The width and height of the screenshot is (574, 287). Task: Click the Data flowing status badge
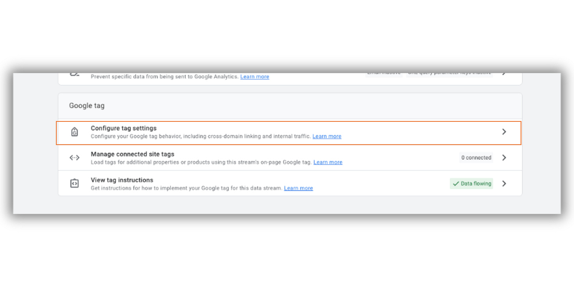(x=471, y=184)
